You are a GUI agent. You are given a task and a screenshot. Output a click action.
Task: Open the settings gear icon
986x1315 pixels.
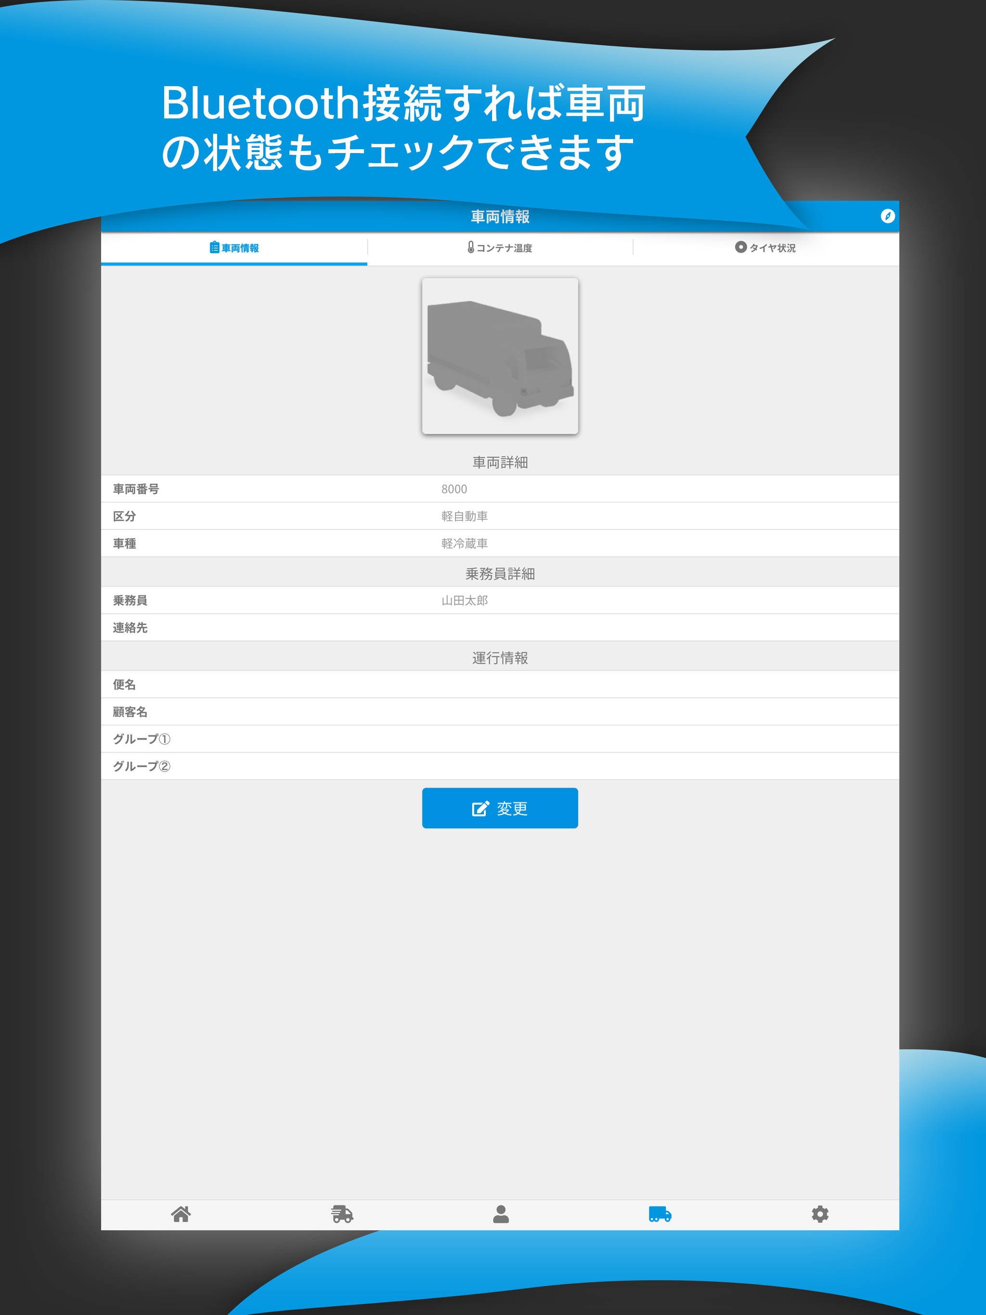click(820, 1214)
